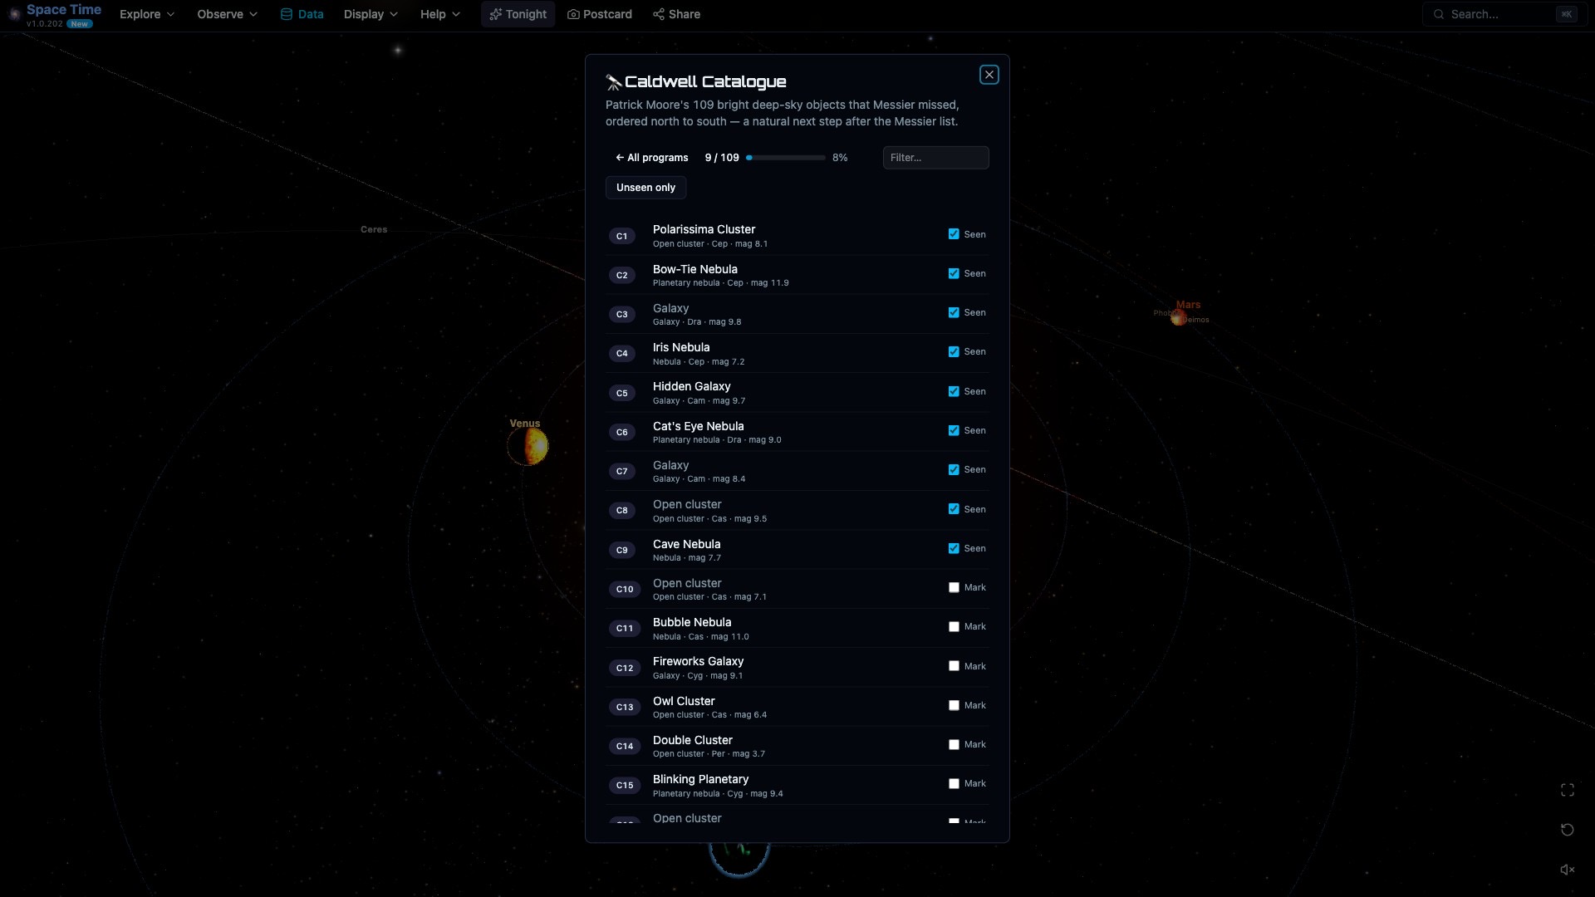Click the Filter text field

tap(935, 158)
